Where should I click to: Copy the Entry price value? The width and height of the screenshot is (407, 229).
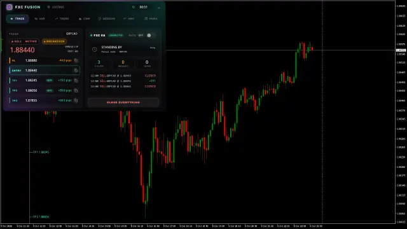[76, 71]
